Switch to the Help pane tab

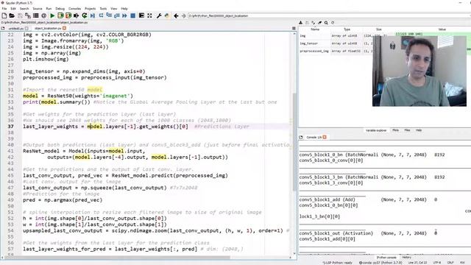419,130
